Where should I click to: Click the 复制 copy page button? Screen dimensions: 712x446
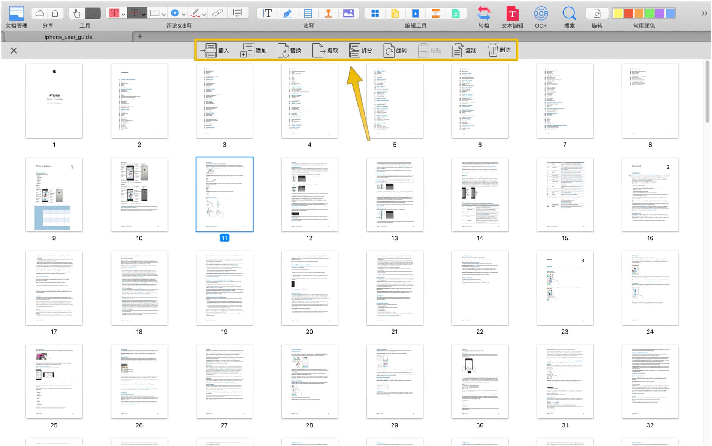click(x=464, y=50)
